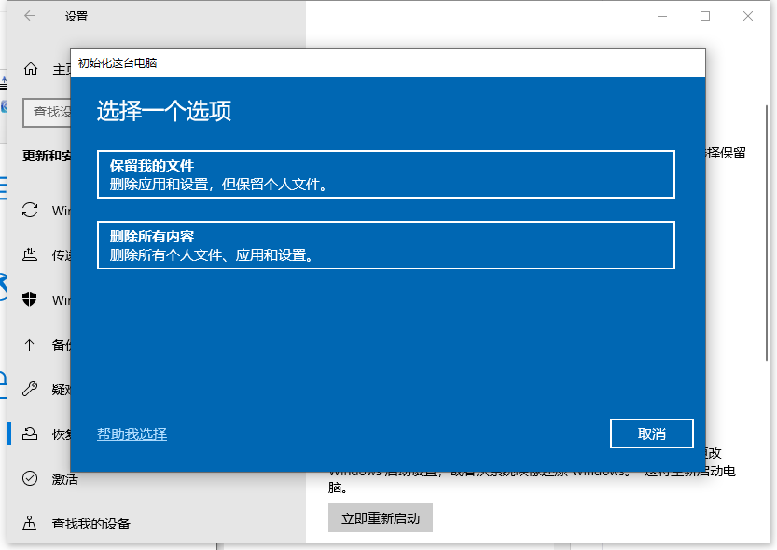Screen dimensions: 777x550
Task: Click 立即重新启动 to restart now
Action: [x=381, y=518]
